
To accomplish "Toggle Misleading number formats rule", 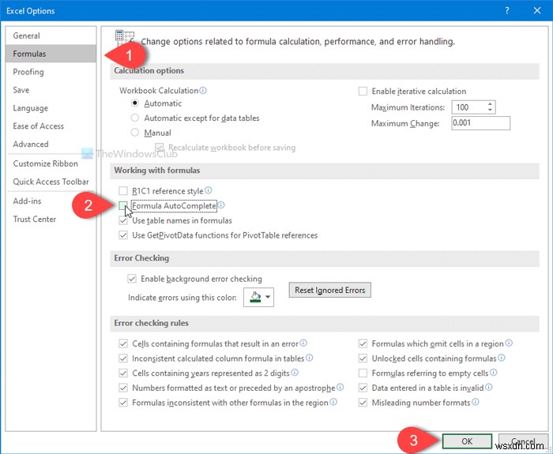I will tap(363, 403).
